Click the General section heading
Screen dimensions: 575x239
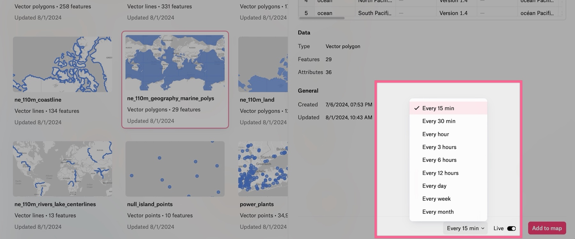click(308, 91)
